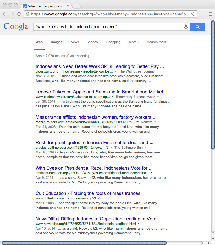Click the scroll down arrow
215x245 pixels.
coord(213,239)
